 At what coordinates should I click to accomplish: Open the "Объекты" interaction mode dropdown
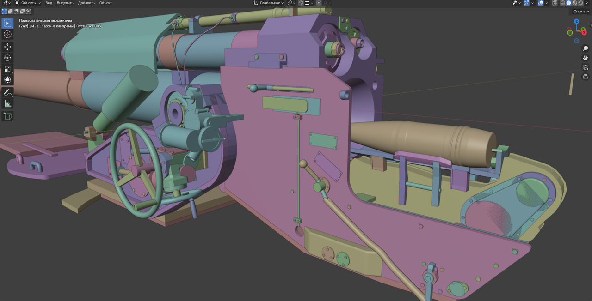pyautogui.click(x=28, y=3)
